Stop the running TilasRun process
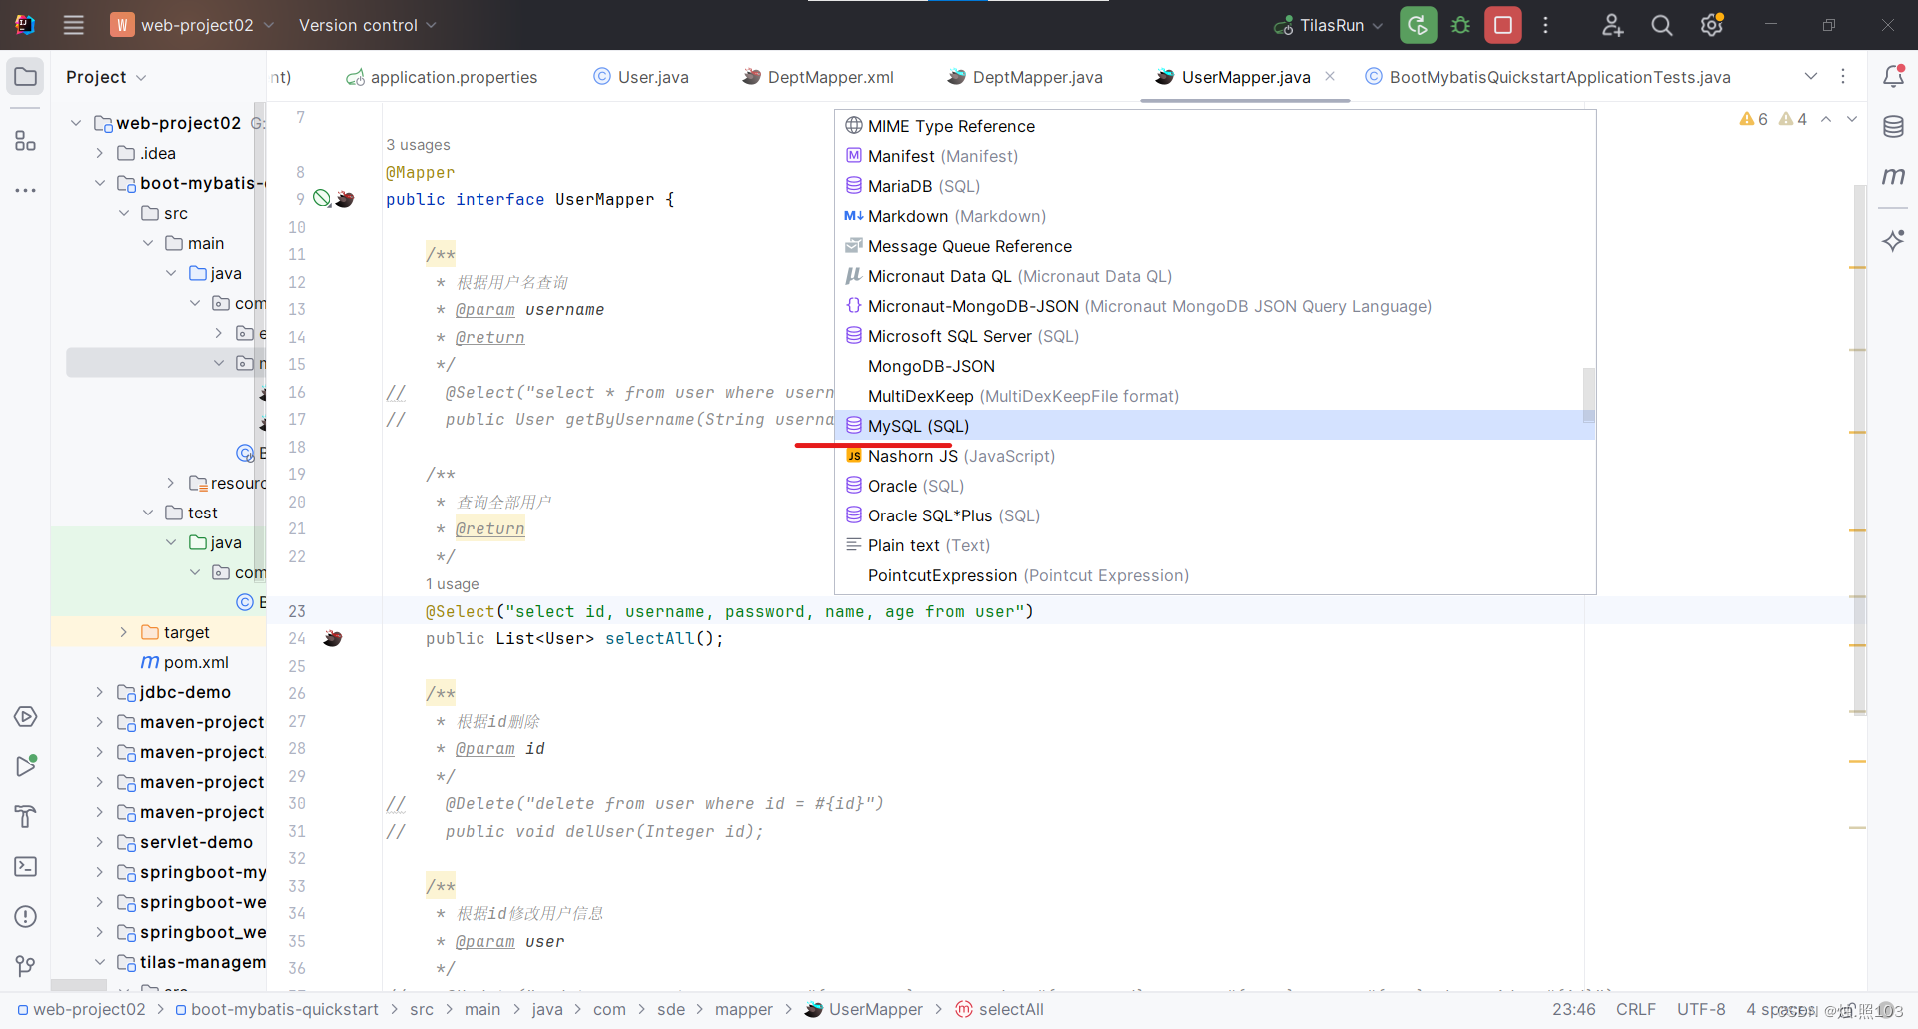This screenshot has height=1029, width=1918. tap(1503, 25)
